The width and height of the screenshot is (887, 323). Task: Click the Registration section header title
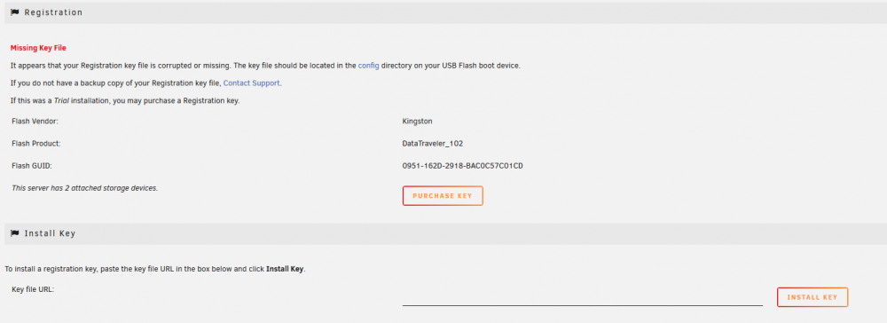pyautogui.click(x=53, y=12)
